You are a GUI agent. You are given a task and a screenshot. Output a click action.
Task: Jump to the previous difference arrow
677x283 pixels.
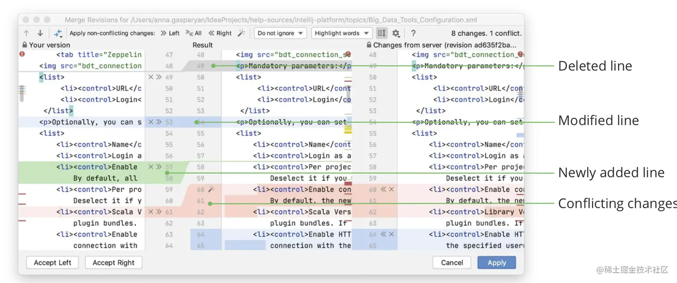(26, 33)
